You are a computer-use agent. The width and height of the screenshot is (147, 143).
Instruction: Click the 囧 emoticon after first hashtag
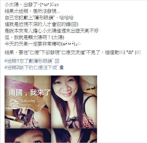click(57, 61)
